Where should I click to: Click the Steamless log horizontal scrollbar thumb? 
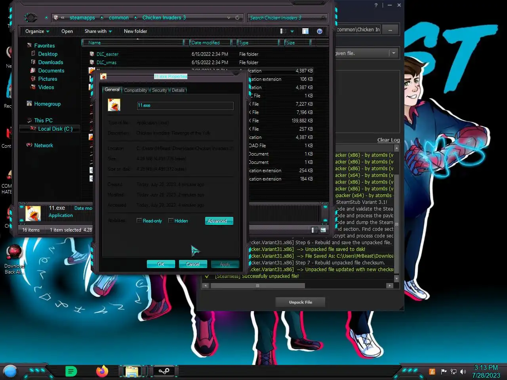tap(257, 285)
